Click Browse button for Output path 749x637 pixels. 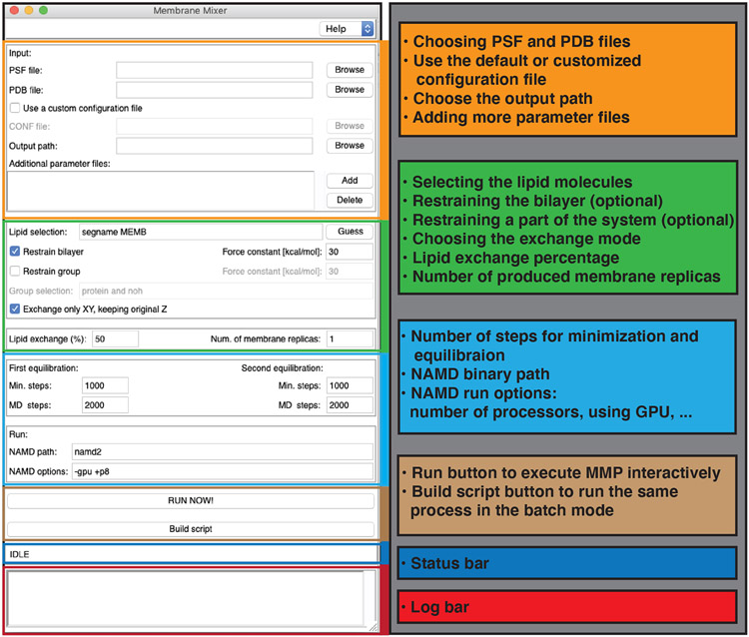click(x=349, y=145)
